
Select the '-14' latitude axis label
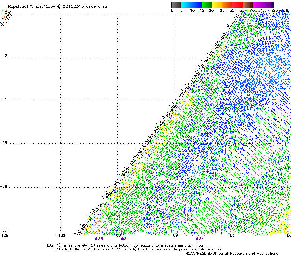click(4, 99)
